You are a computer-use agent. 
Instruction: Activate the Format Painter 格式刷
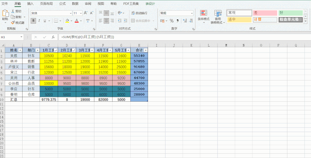click(x=17, y=23)
